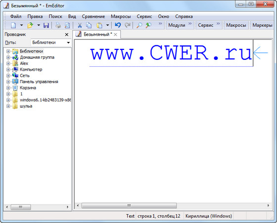Viewport: 277px width, 223px height.
Task: Undo the last action
Action: click(x=118, y=25)
